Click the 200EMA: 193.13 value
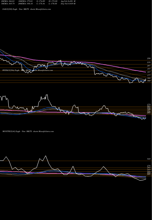 point(26,4)
